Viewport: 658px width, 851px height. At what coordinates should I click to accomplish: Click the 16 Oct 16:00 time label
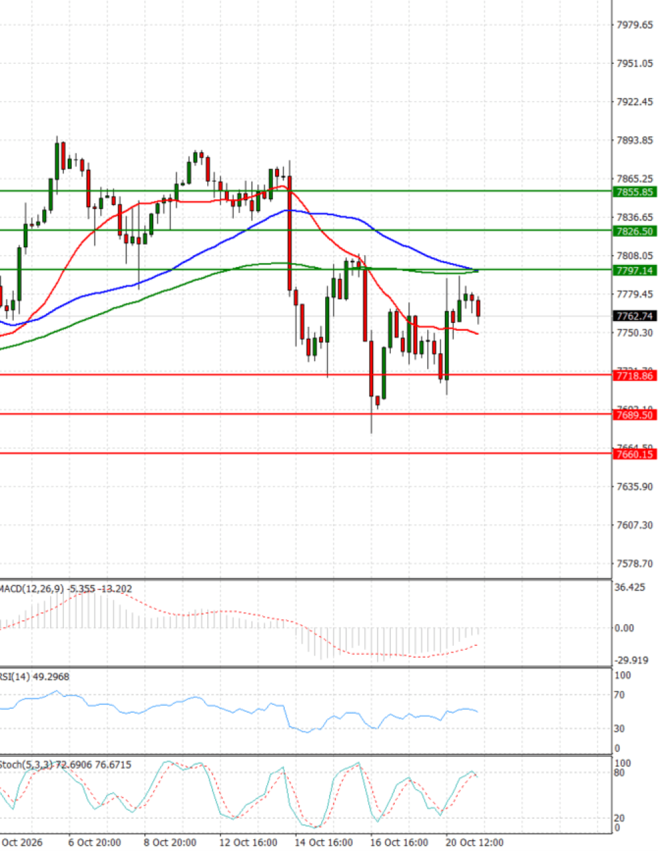[x=399, y=842]
